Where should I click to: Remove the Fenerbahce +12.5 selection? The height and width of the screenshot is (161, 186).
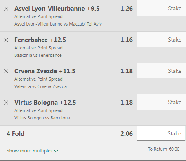pyautogui.click(x=6, y=40)
